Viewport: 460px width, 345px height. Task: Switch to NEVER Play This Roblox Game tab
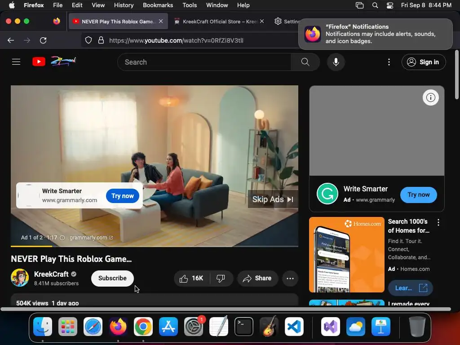(117, 22)
